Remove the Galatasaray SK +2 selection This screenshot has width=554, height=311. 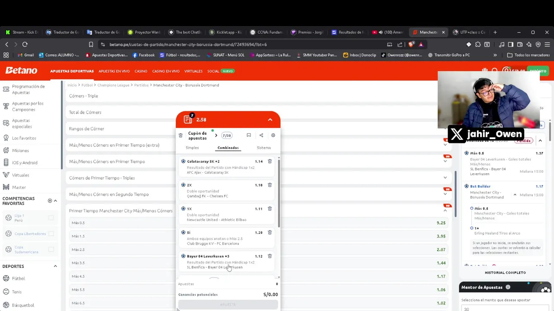(x=270, y=161)
